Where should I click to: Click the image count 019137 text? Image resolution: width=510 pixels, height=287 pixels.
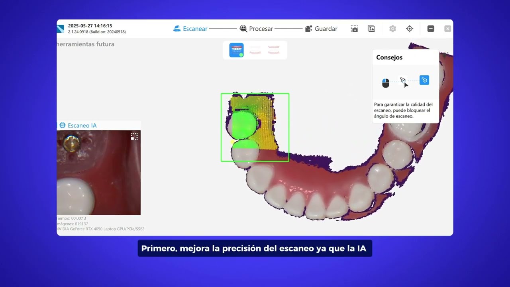73,224
